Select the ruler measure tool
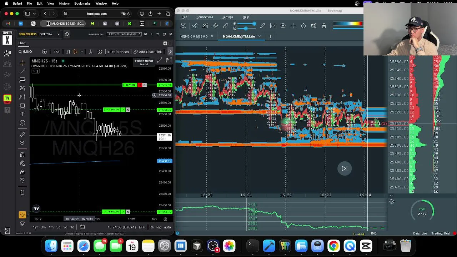The height and width of the screenshot is (257, 457). click(x=22, y=134)
